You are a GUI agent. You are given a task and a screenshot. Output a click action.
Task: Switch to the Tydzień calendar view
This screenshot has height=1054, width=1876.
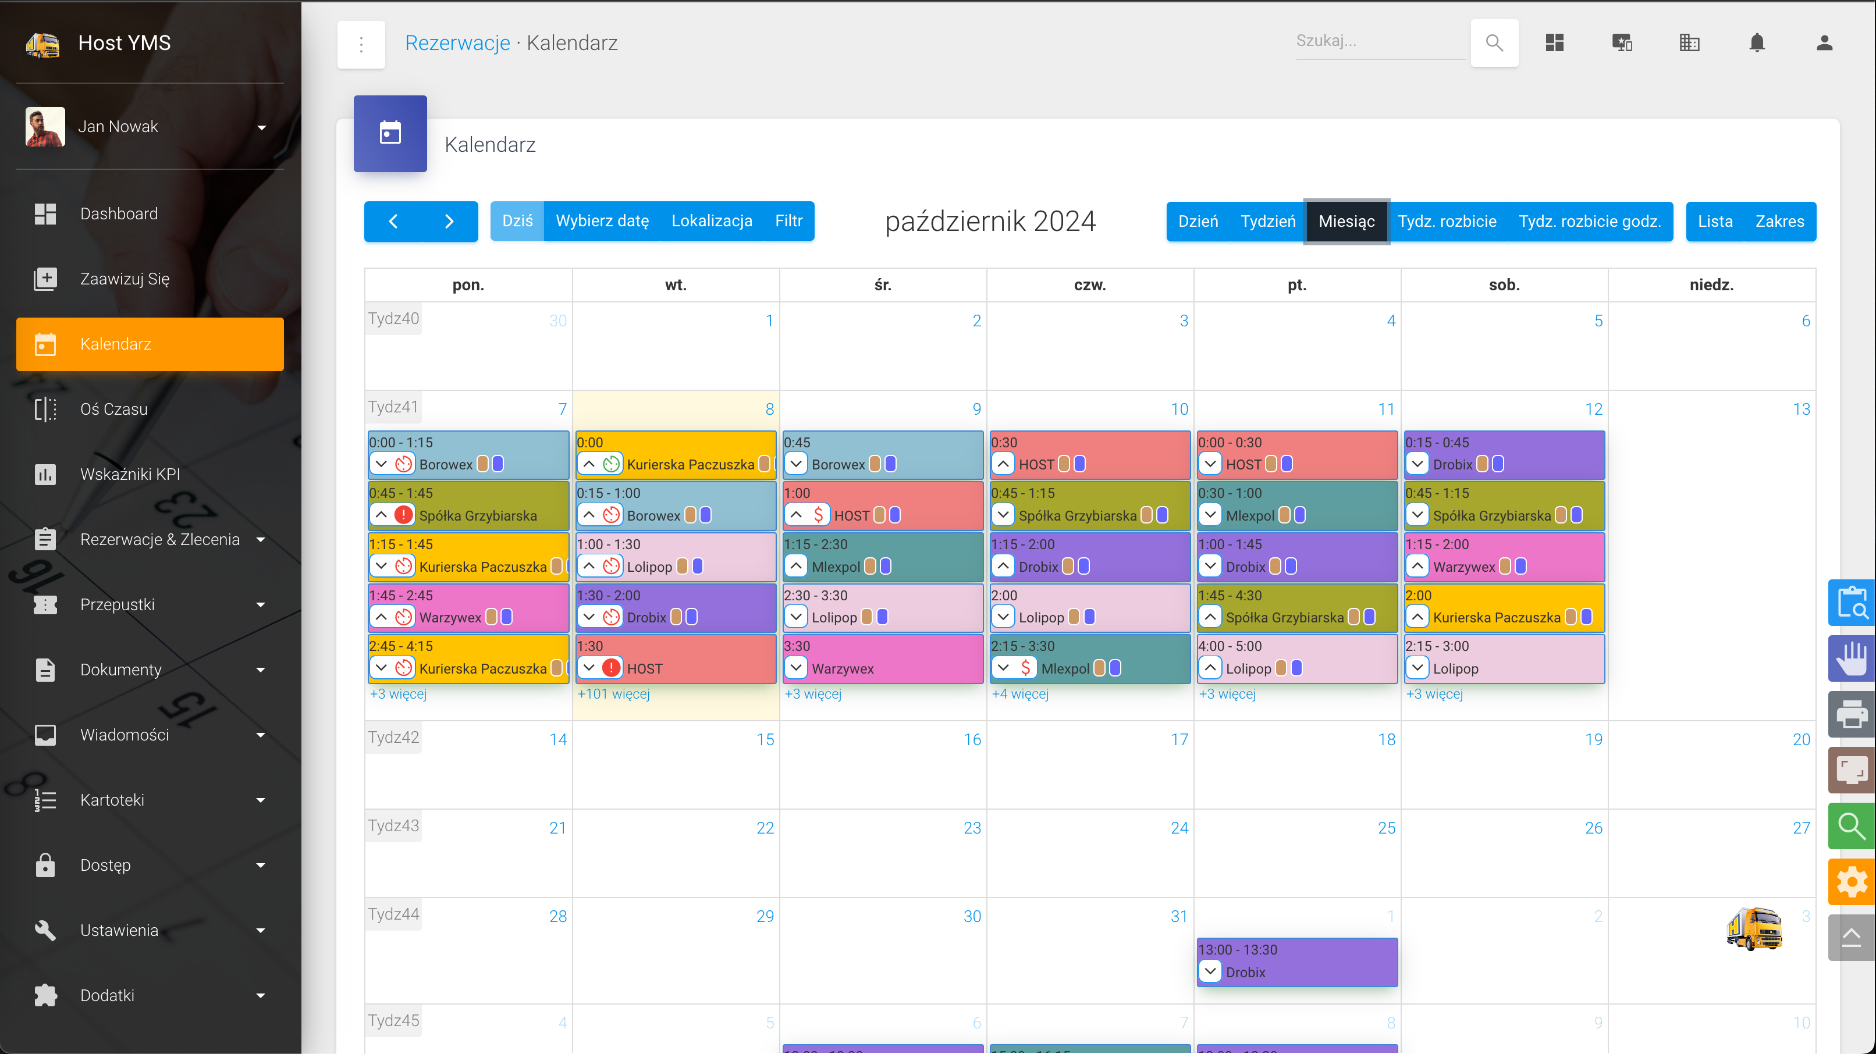point(1267,221)
